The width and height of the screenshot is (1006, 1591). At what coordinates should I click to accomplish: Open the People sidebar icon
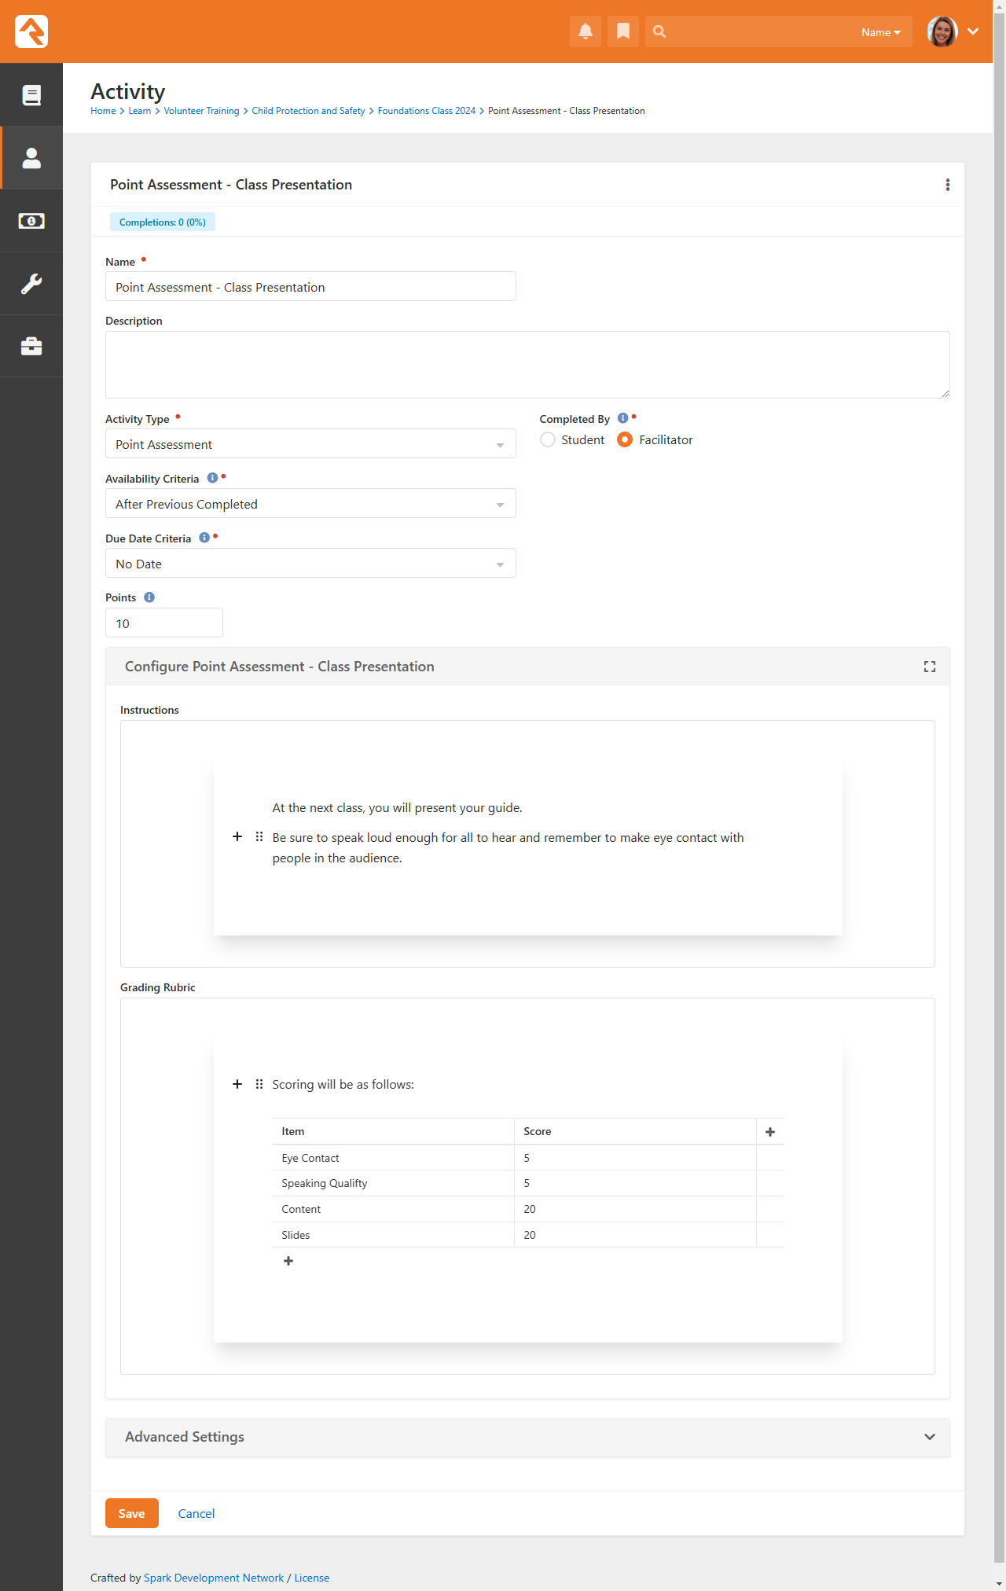click(x=31, y=158)
